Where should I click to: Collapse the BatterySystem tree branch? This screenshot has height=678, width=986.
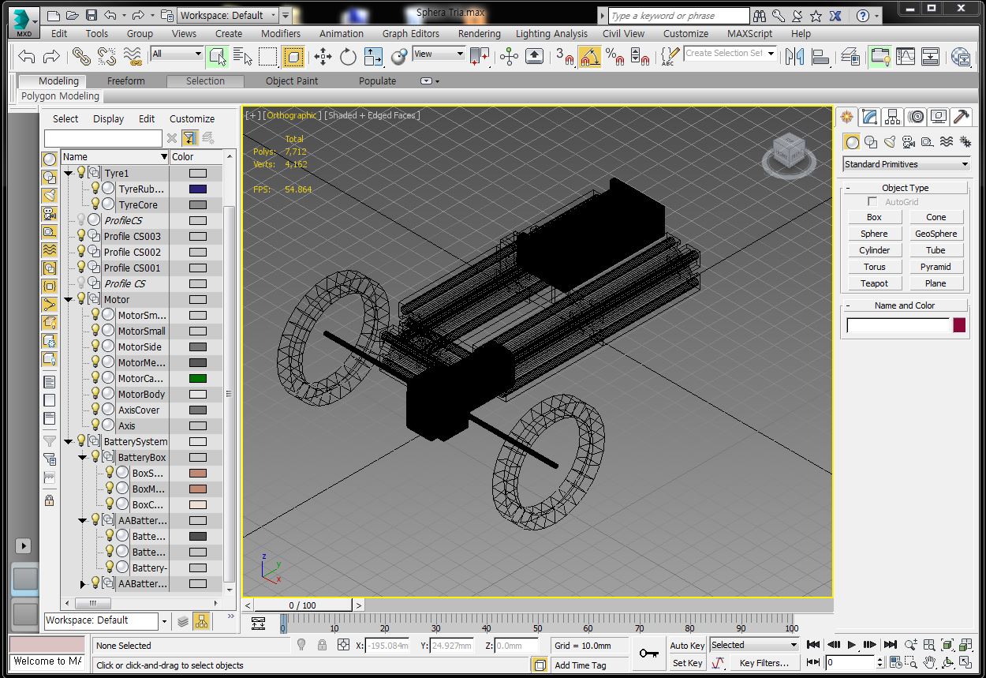(69, 441)
